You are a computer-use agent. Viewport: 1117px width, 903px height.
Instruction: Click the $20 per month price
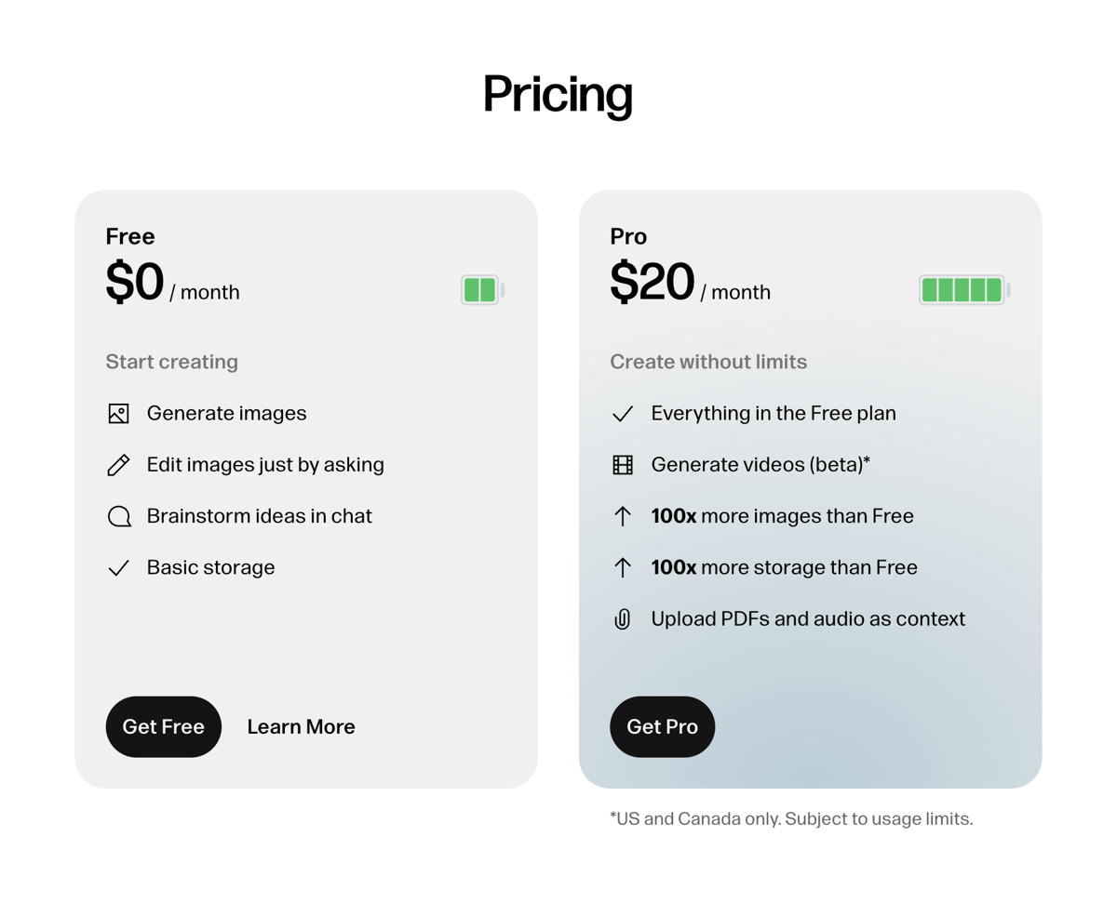691,286
